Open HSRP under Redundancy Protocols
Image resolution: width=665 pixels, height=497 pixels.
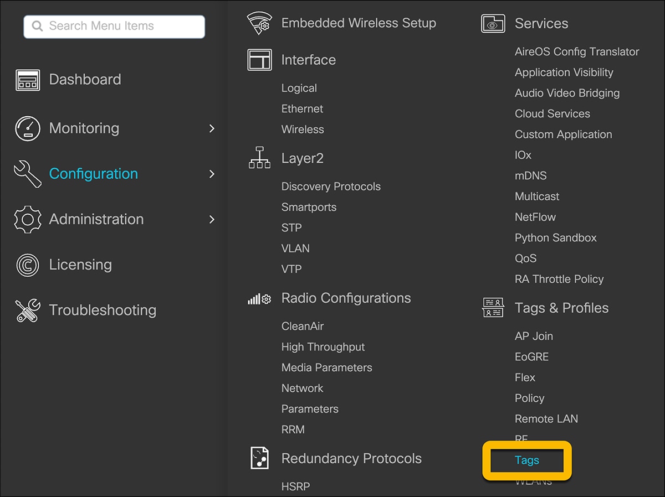click(295, 487)
